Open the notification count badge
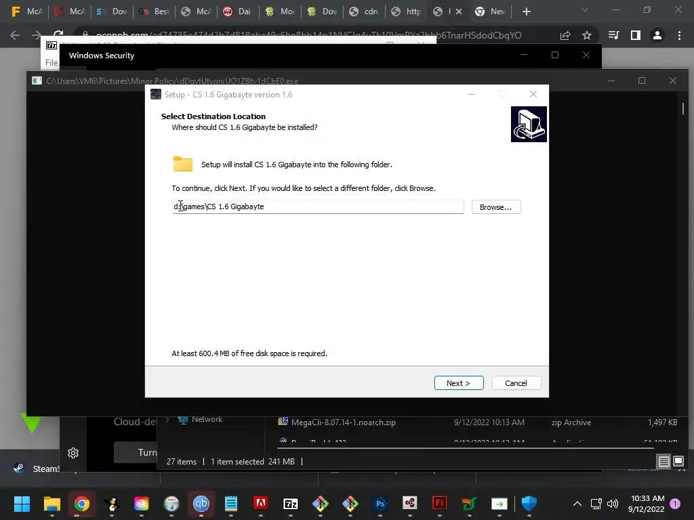The height and width of the screenshot is (520, 694). pyautogui.click(x=675, y=503)
